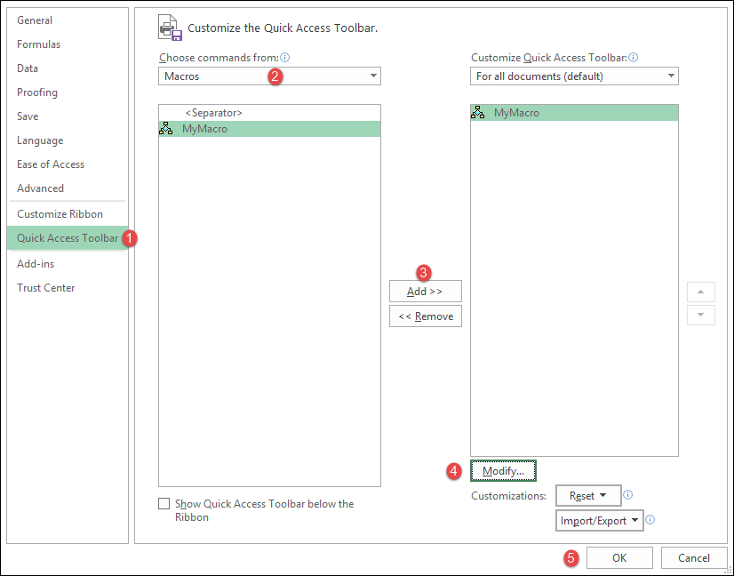Click the info icon beside Customize Quick Access Toolbar

tap(634, 57)
